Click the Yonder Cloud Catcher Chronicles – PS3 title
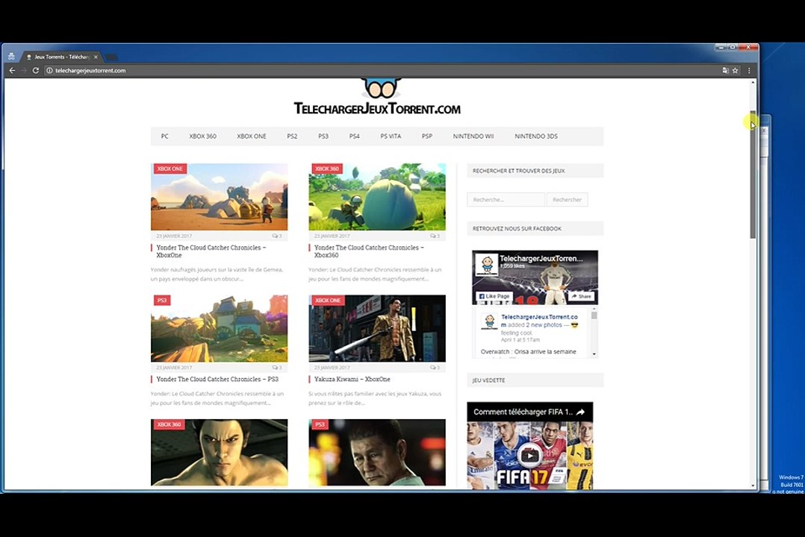Screen dimensions: 805x537 tap(217, 379)
